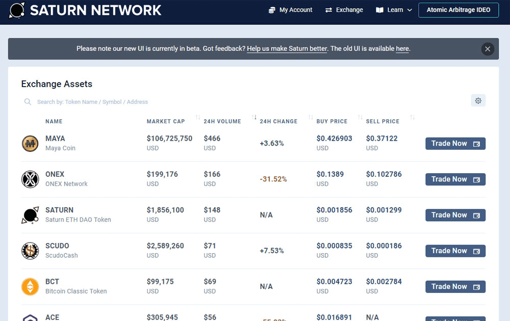Click the search magnifier icon
510x321 pixels.
[28, 101]
